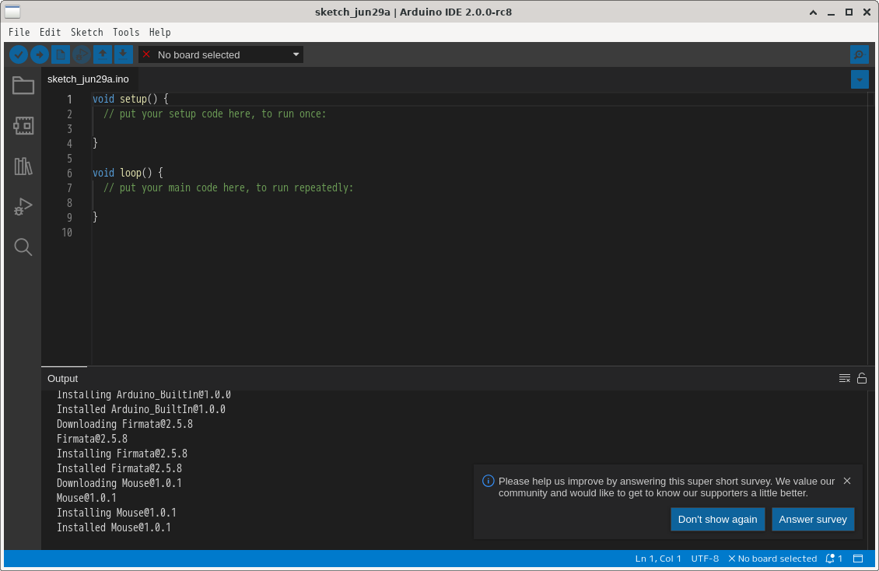Dismiss the survey notification with X
This screenshot has width=879, height=571.
[x=847, y=481]
